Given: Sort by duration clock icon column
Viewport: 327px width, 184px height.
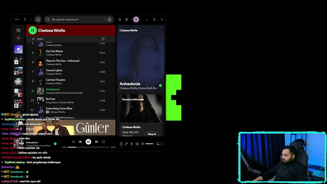Looking at the screenshot, I should [103, 39].
